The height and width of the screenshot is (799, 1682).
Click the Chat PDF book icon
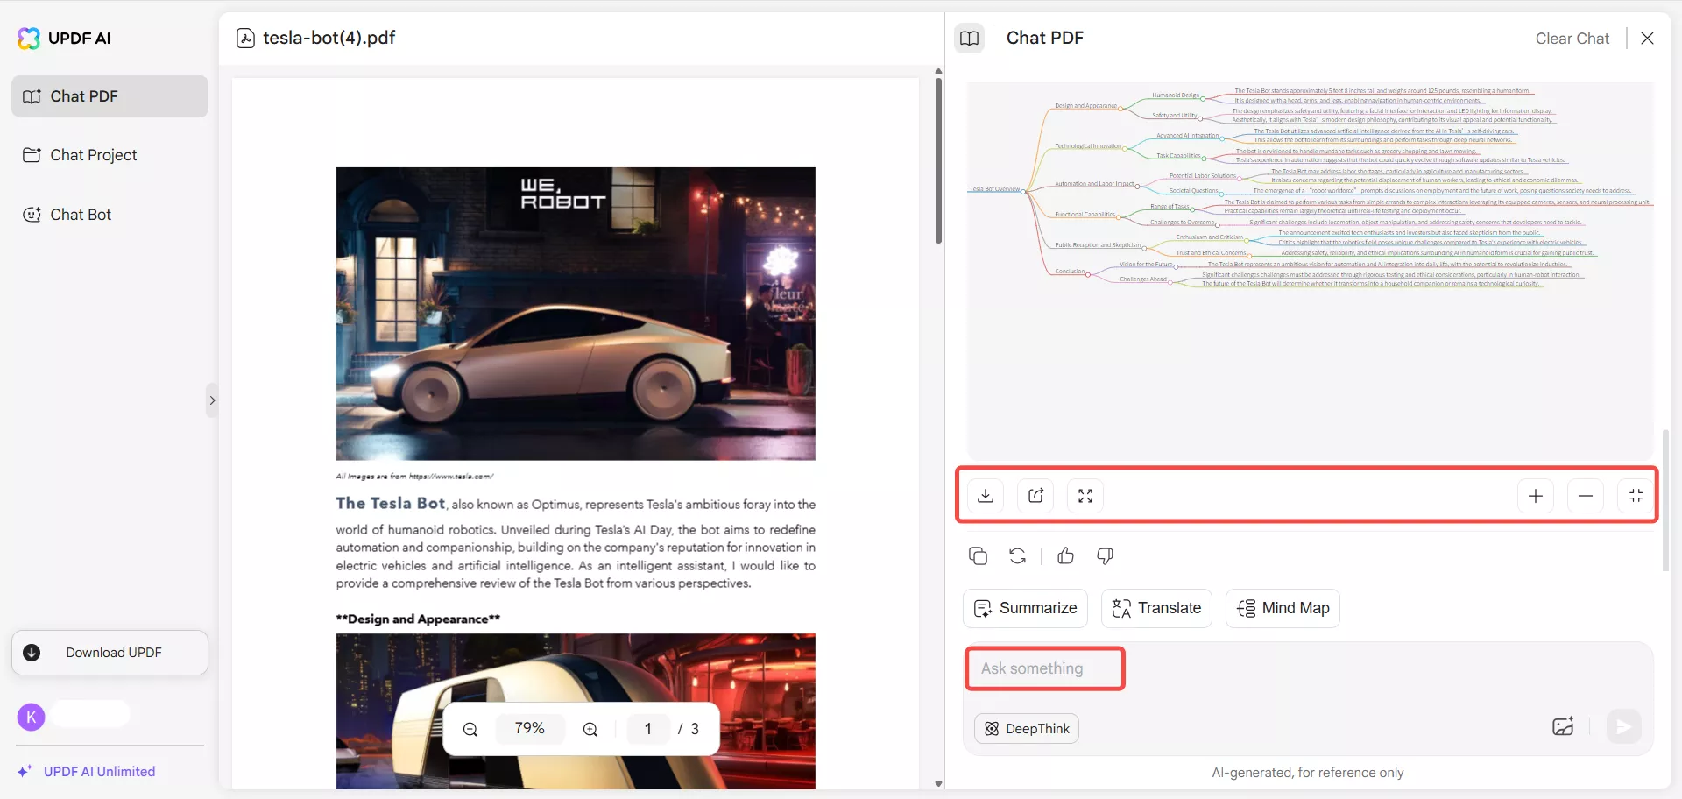[x=970, y=38]
